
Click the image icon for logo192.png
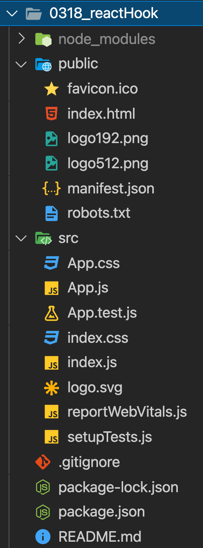(x=52, y=138)
